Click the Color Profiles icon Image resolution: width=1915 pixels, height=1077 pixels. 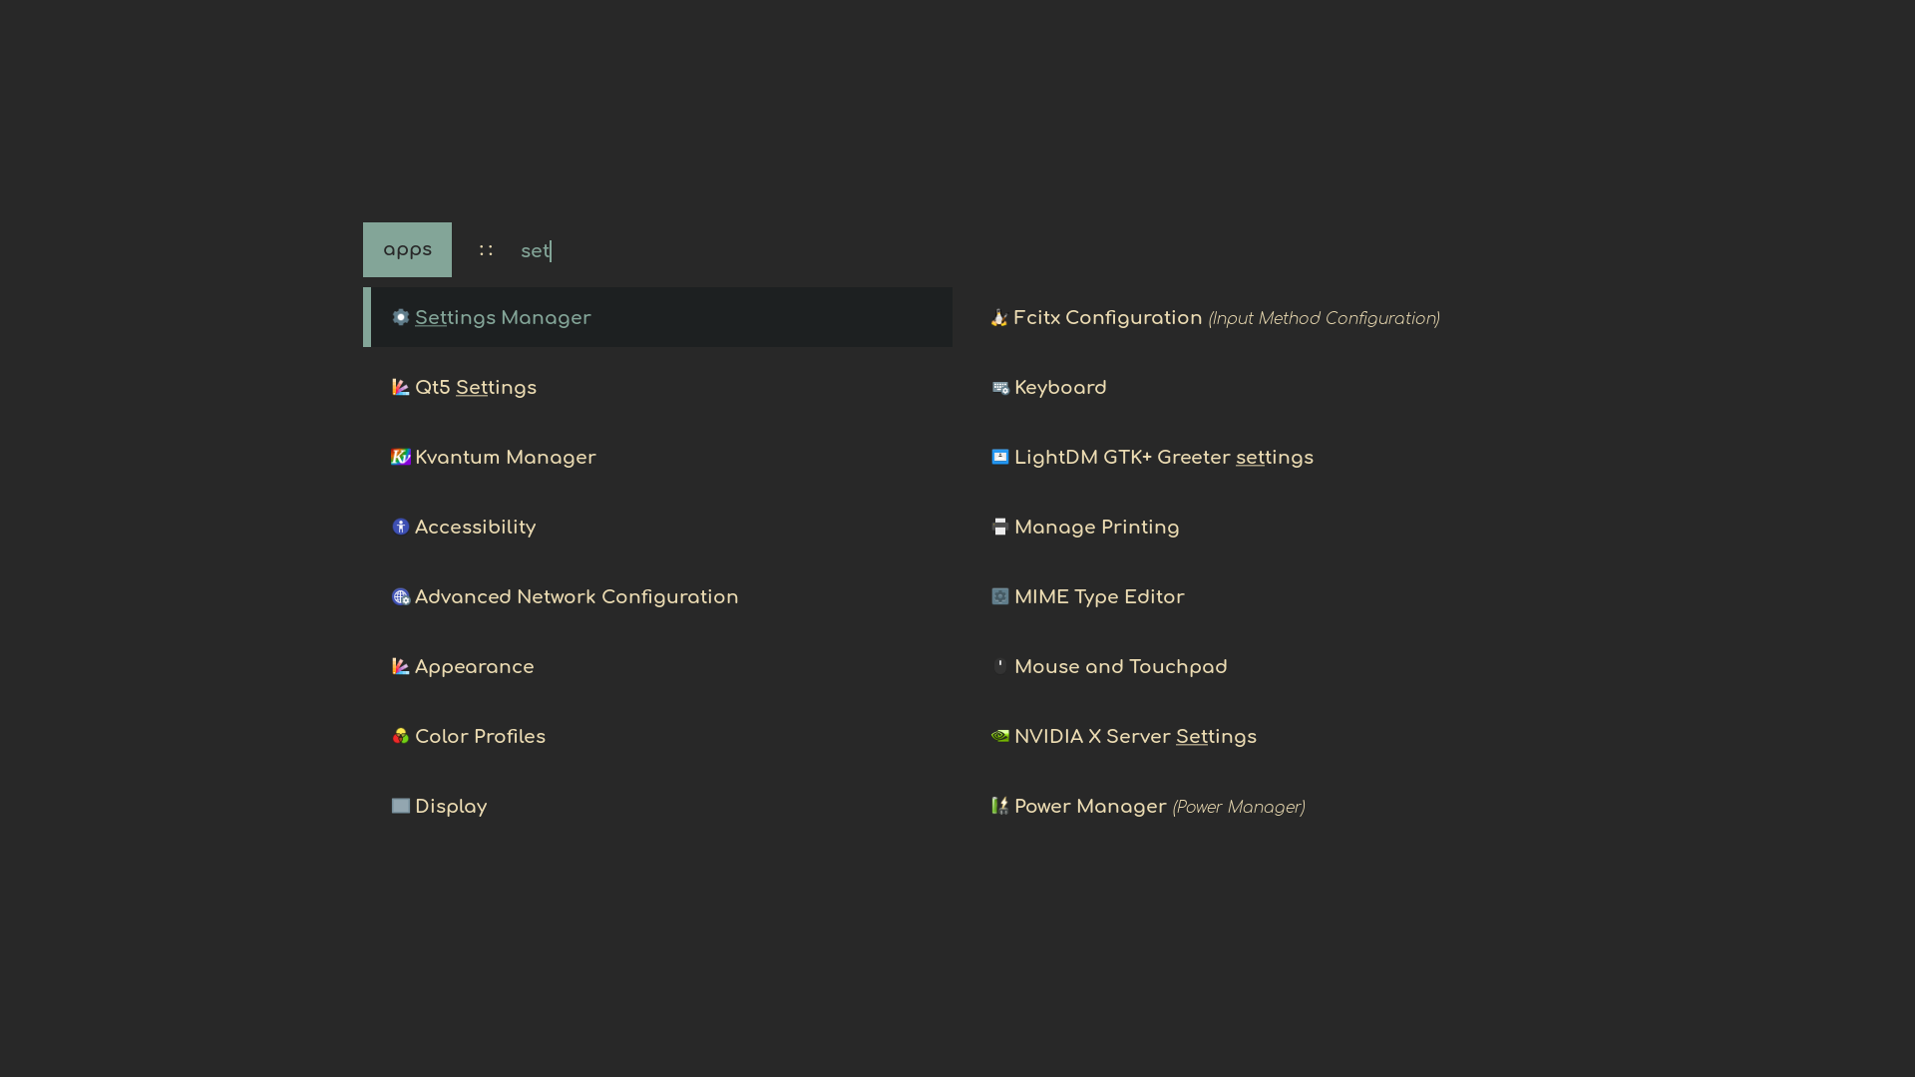pyautogui.click(x=400, y=736)
